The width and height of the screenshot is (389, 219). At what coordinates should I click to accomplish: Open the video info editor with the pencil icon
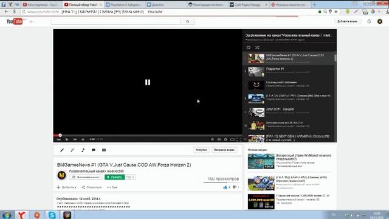pos(62,150)
